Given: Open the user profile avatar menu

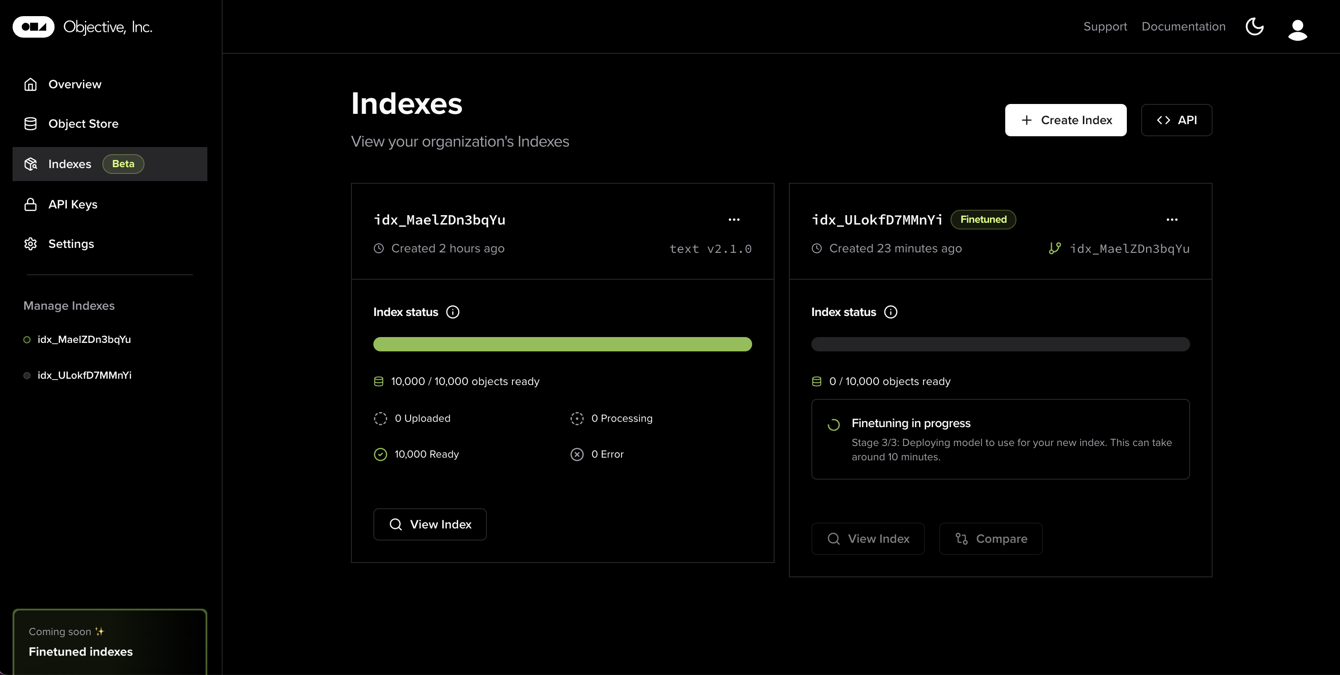Looking at the screenshot, I should 1297,29.
